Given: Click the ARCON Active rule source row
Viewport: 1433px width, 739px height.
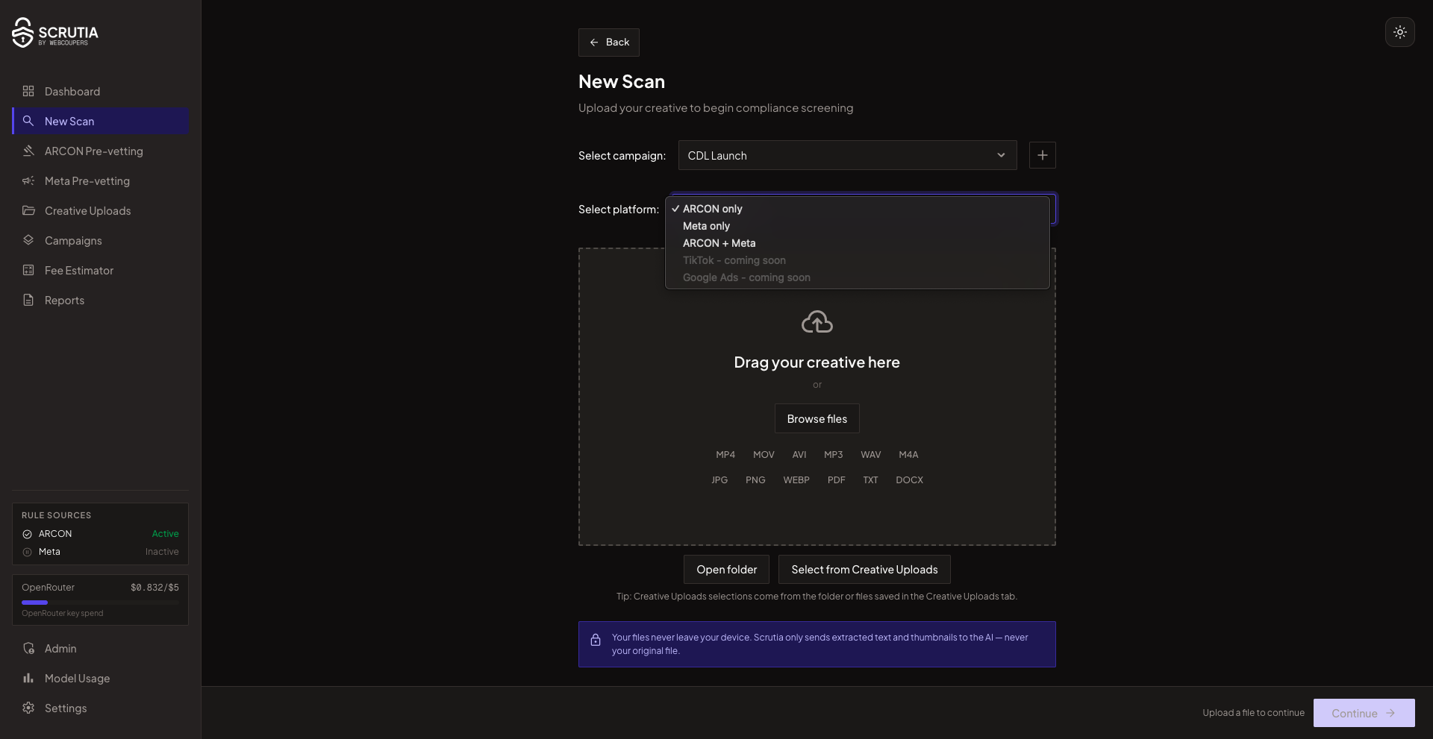Looking at the screenshot, I should point(100,534).
